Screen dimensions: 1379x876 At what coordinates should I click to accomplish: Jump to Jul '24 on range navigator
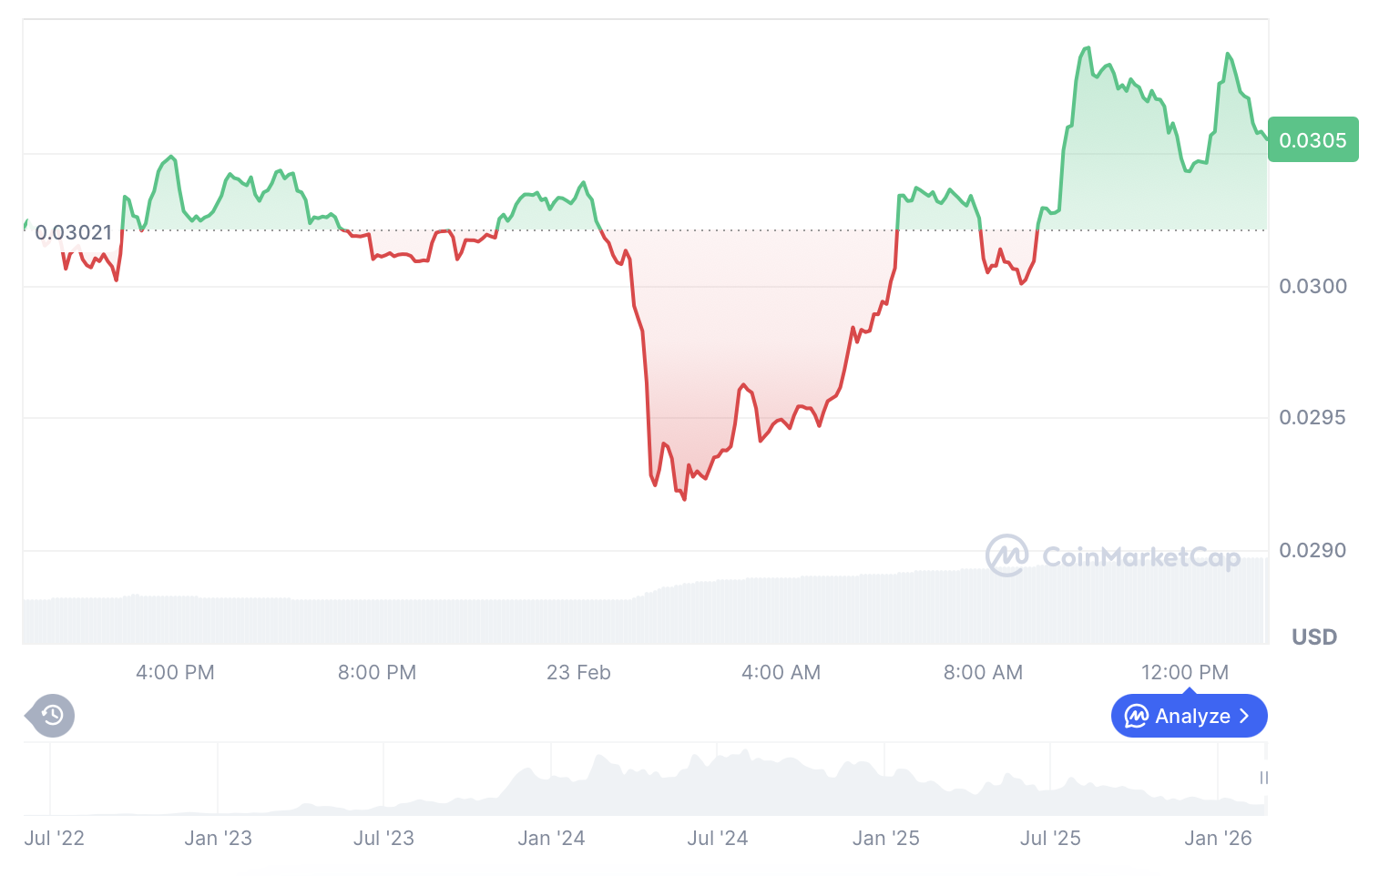[x=718, y=839]
